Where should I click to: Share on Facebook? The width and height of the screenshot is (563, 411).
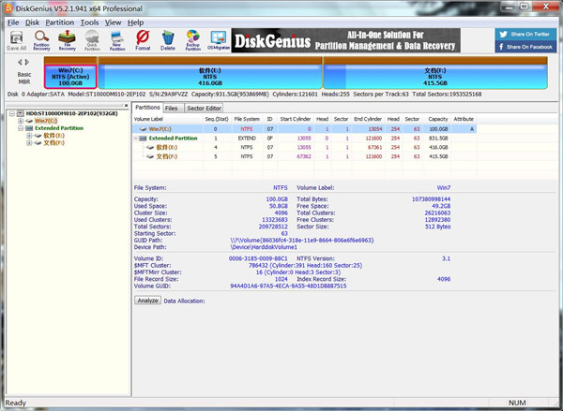(x=525, y=47)
